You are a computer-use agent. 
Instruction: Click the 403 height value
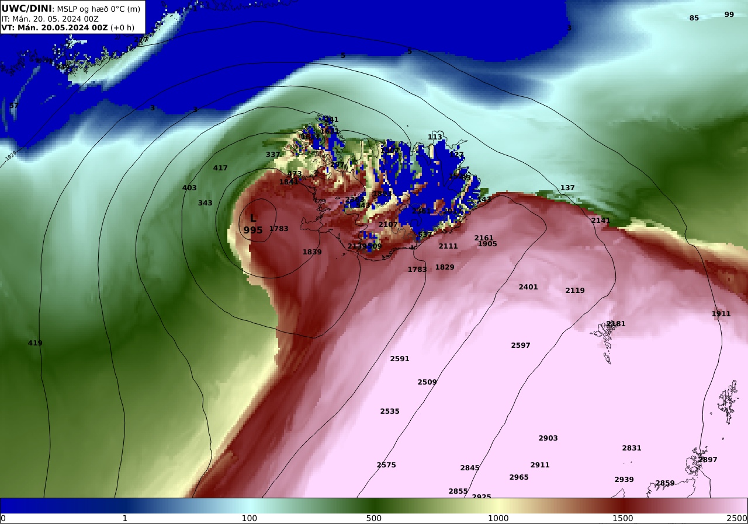189,188
